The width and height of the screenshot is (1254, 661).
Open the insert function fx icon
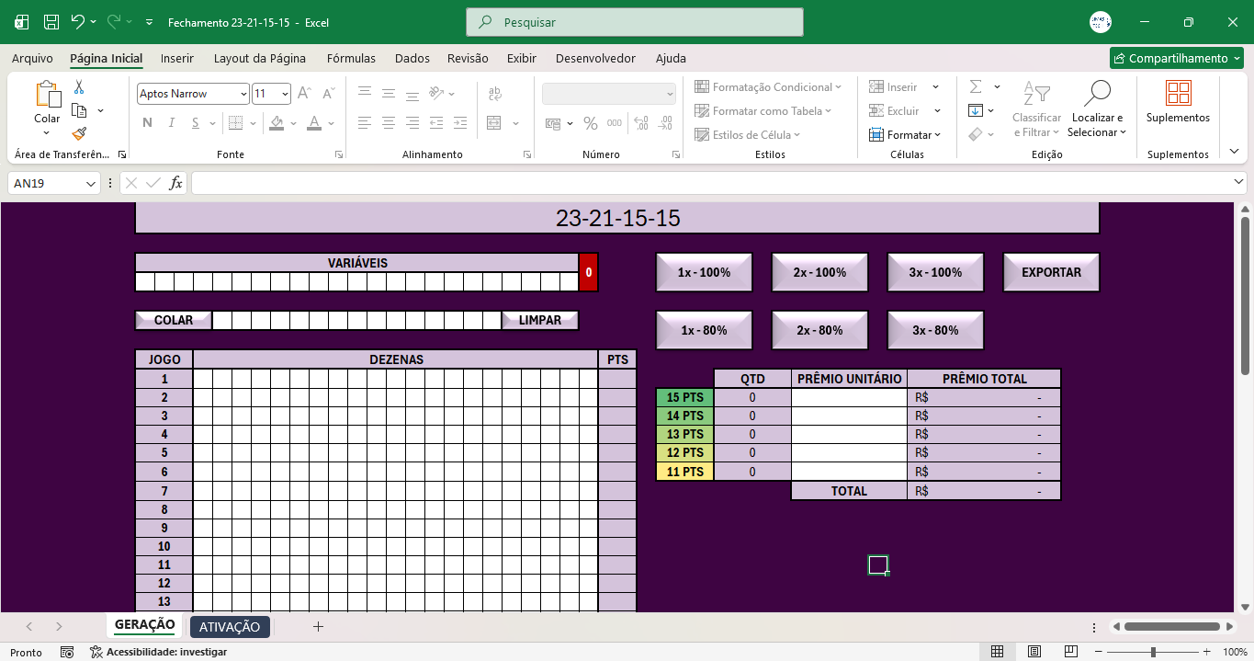176,183
